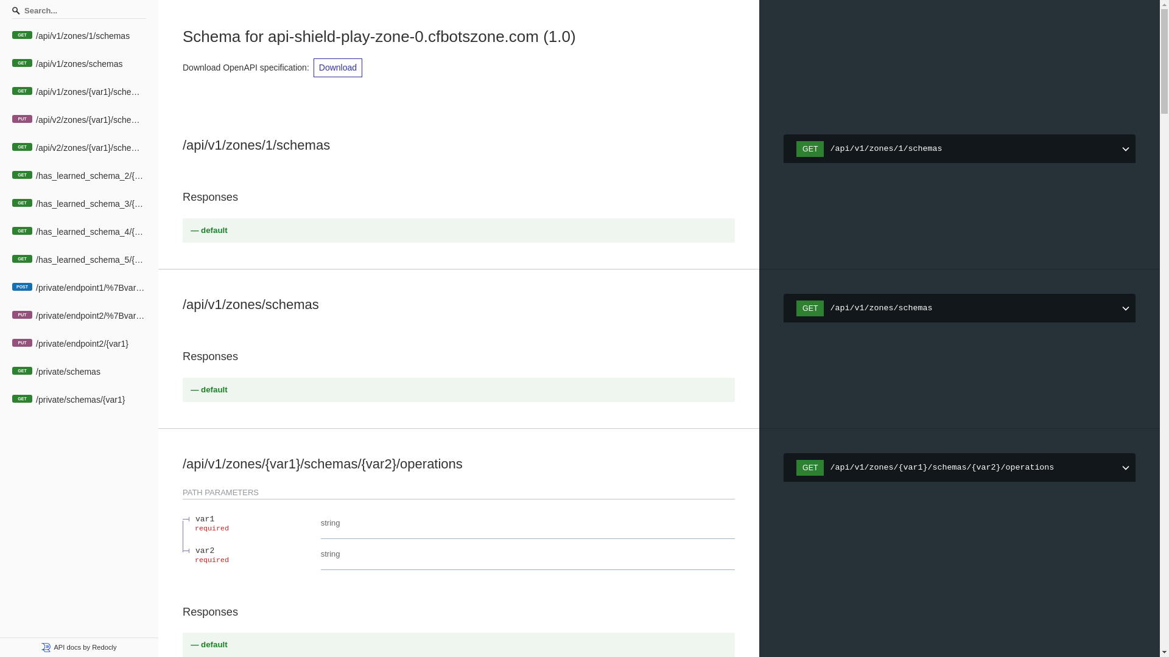This screenshot has width=1169, height=657.
Task: Click the Download OpenAPI specification button
Action: (338, 68)
